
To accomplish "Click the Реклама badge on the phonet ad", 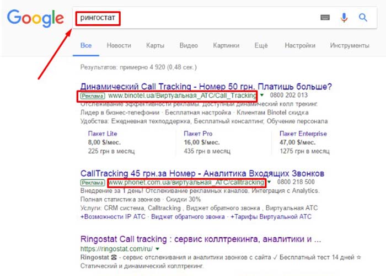I will pos(93,183).
